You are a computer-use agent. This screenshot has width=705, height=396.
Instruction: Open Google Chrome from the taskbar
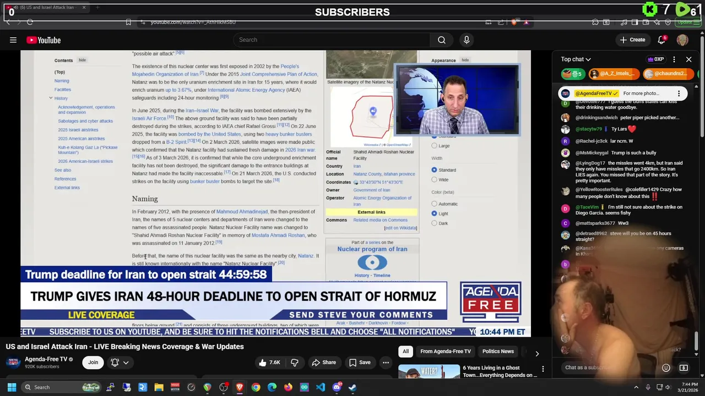point(256,387)
